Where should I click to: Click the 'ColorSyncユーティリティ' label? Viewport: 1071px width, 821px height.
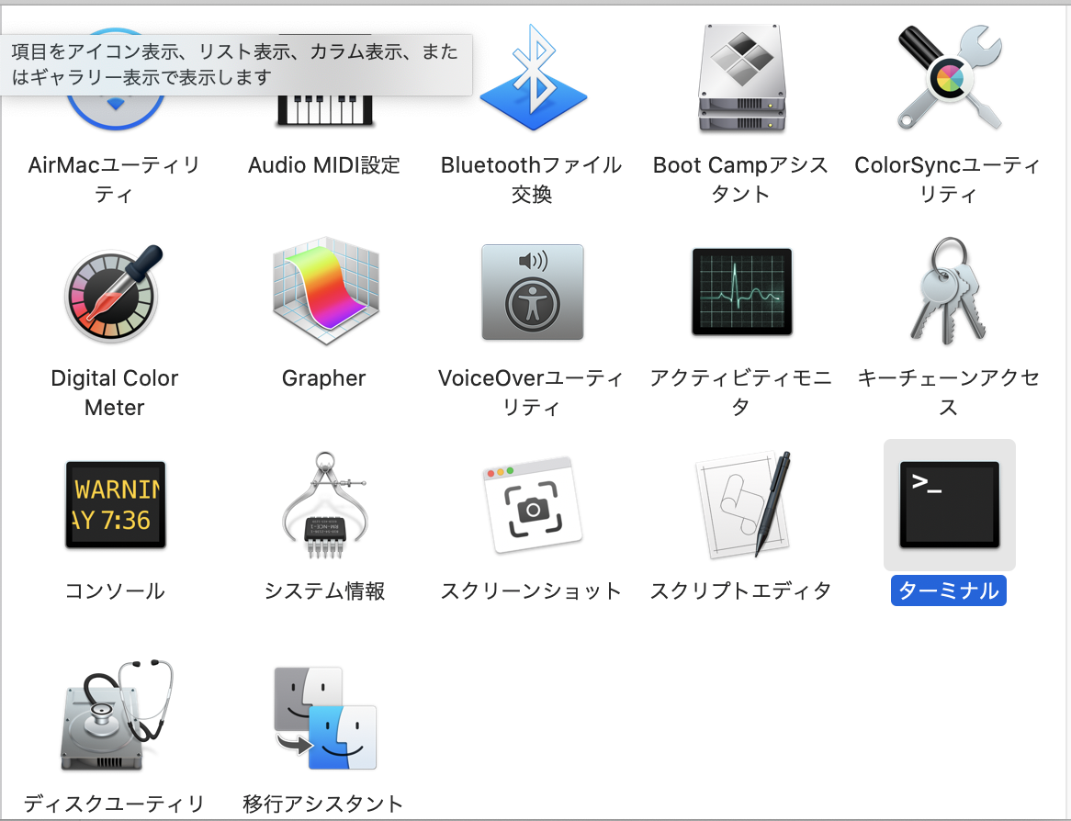[x=947, y=179]
